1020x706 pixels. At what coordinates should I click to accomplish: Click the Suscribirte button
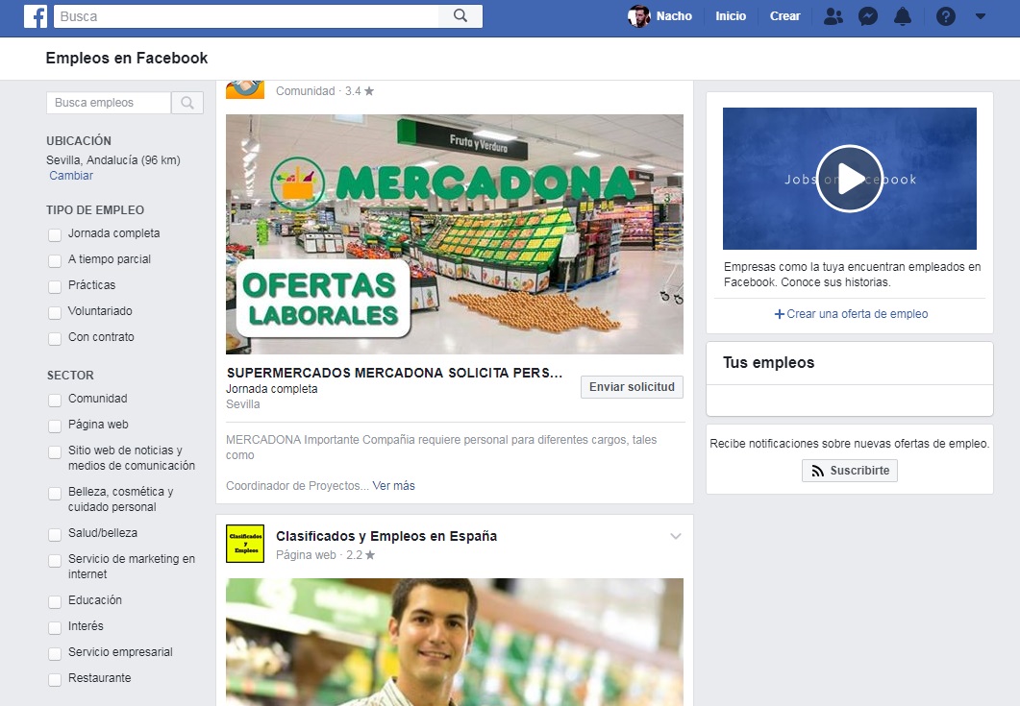[x=850, y=471]
